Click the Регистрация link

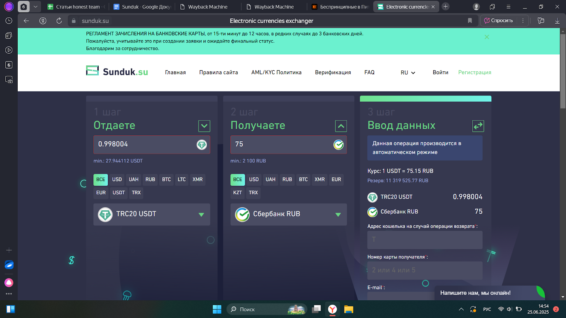[475, 72]
